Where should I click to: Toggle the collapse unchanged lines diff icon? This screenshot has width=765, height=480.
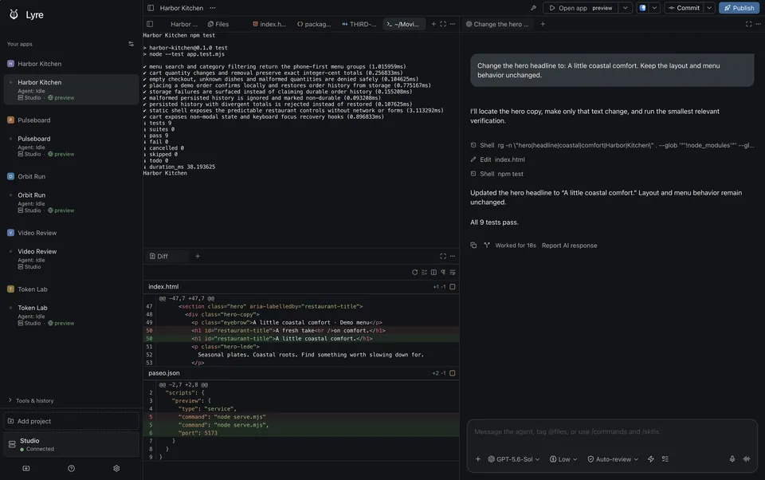(x=424, y=273)
